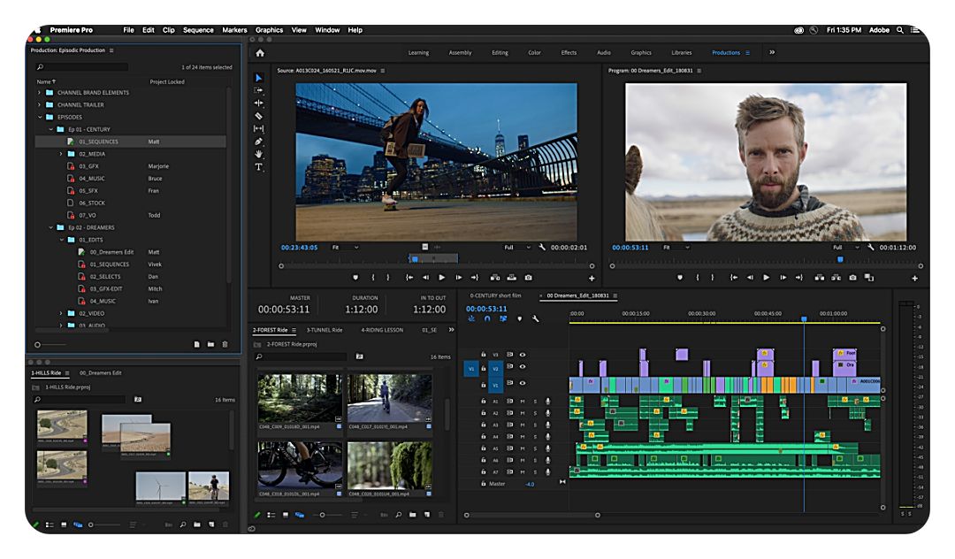955x559 pixels.
Task: Select the Pen tool
Action: coord(259,142)
